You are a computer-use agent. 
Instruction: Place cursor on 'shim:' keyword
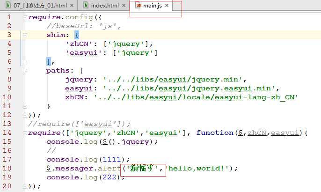(x=58, y=35)
